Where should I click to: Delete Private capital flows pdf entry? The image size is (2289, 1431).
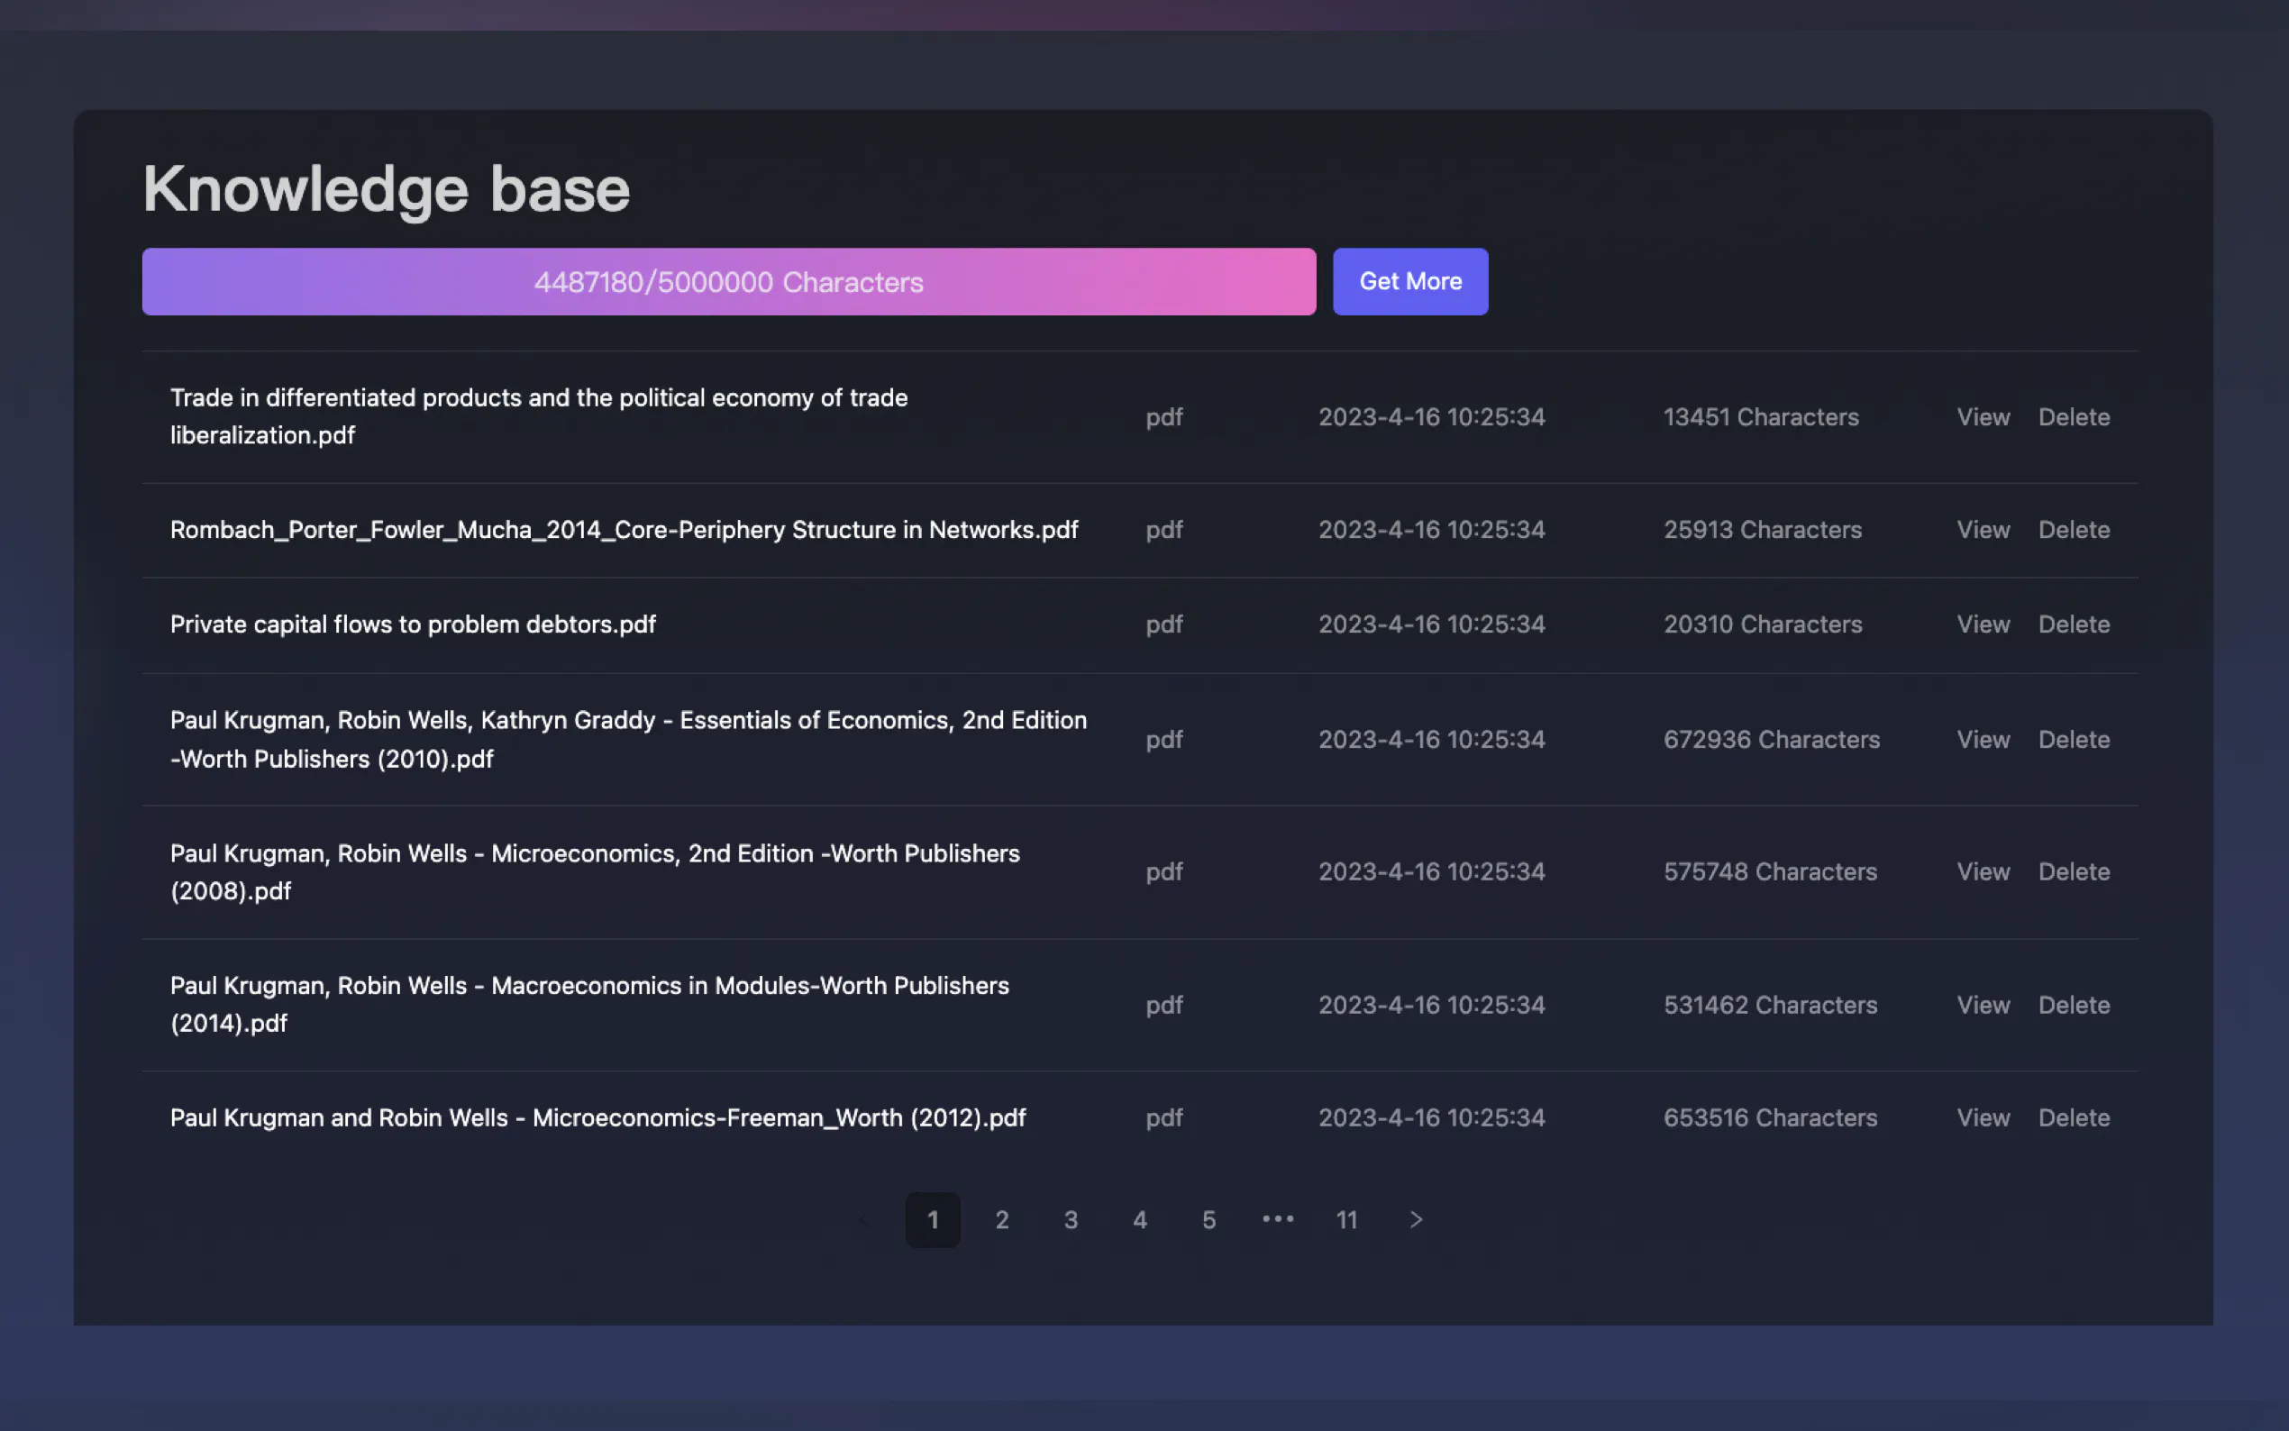point(2074,624)
